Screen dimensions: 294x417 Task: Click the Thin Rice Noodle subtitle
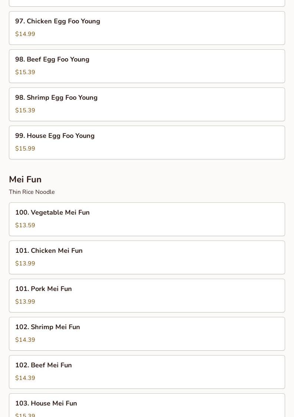32,192
